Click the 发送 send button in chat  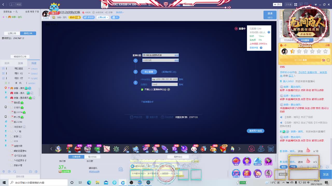[326, 174]
